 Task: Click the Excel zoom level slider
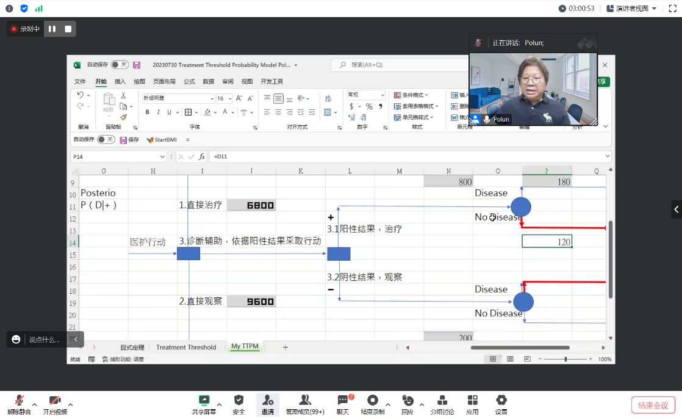[565, 359]
